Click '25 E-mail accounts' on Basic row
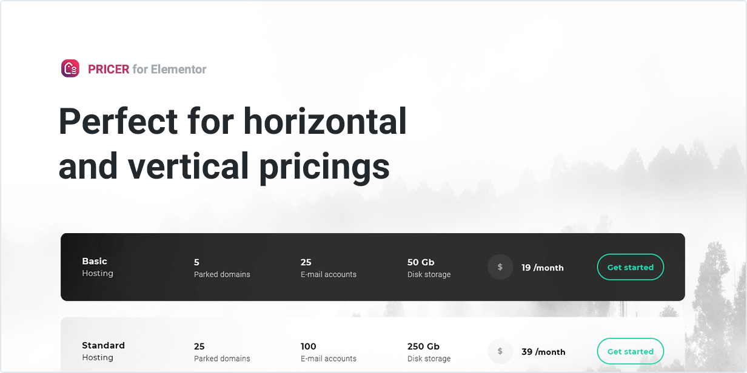The width and height of the screenshot is (747, 373). tap(328, 268)
